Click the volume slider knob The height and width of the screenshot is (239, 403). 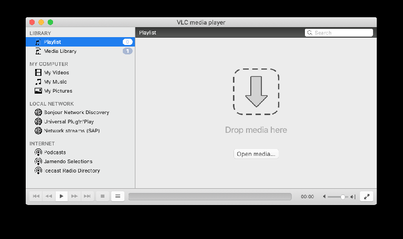(343, 197)
